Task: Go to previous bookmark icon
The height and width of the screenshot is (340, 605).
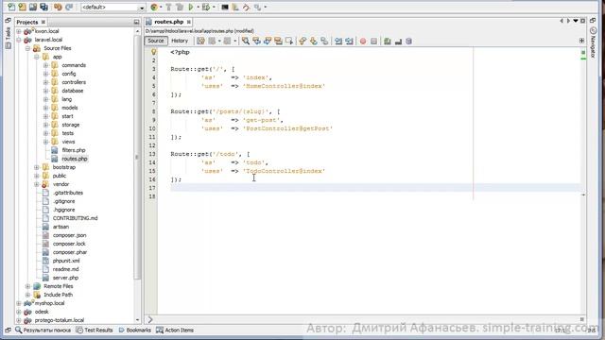Action: 302,41
